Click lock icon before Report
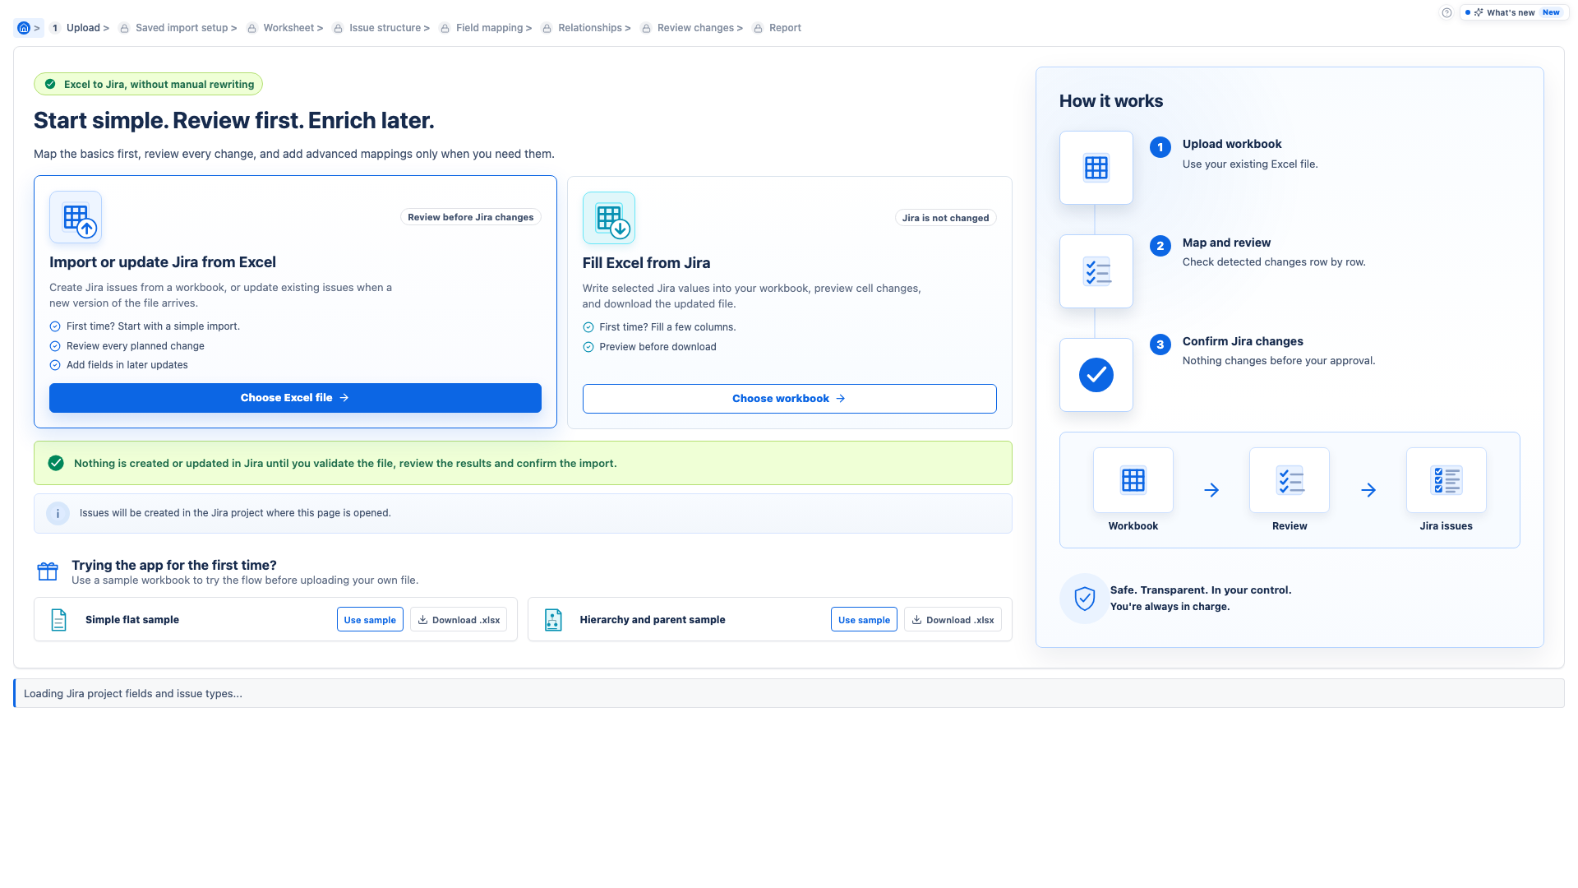 pos(758,29)
